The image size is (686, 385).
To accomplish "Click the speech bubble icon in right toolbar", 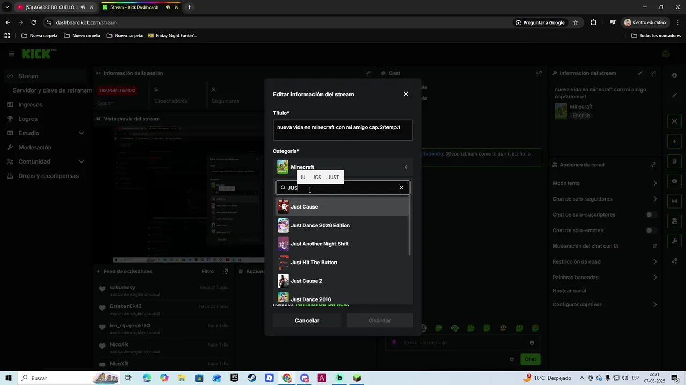I will (x=675, y=181).
